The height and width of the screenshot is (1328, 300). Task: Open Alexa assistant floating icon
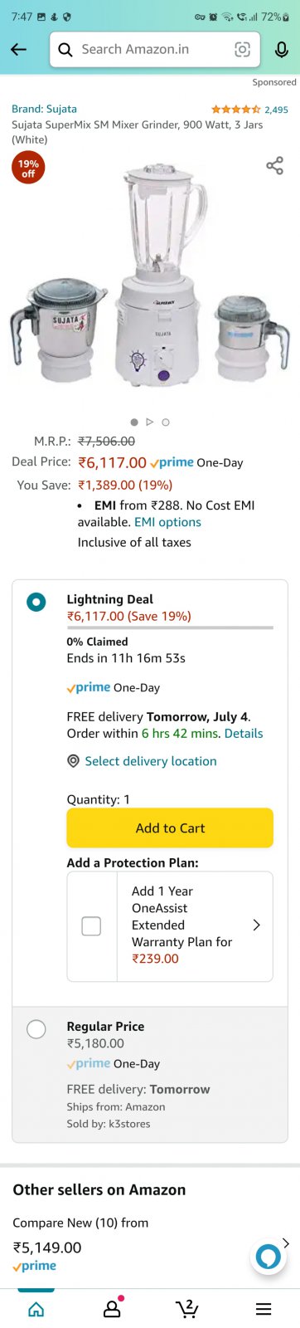[268, 1257]
